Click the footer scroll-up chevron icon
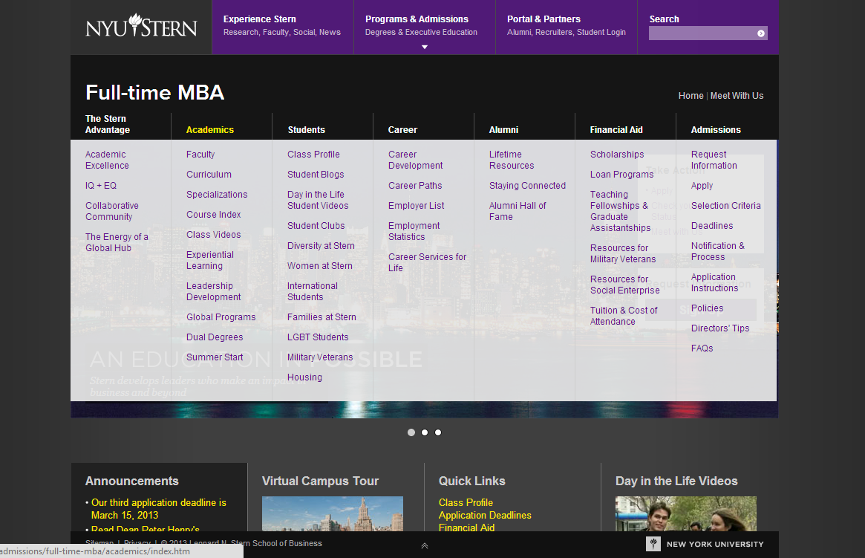Screen dimensions: 865x558 [425, 546]
